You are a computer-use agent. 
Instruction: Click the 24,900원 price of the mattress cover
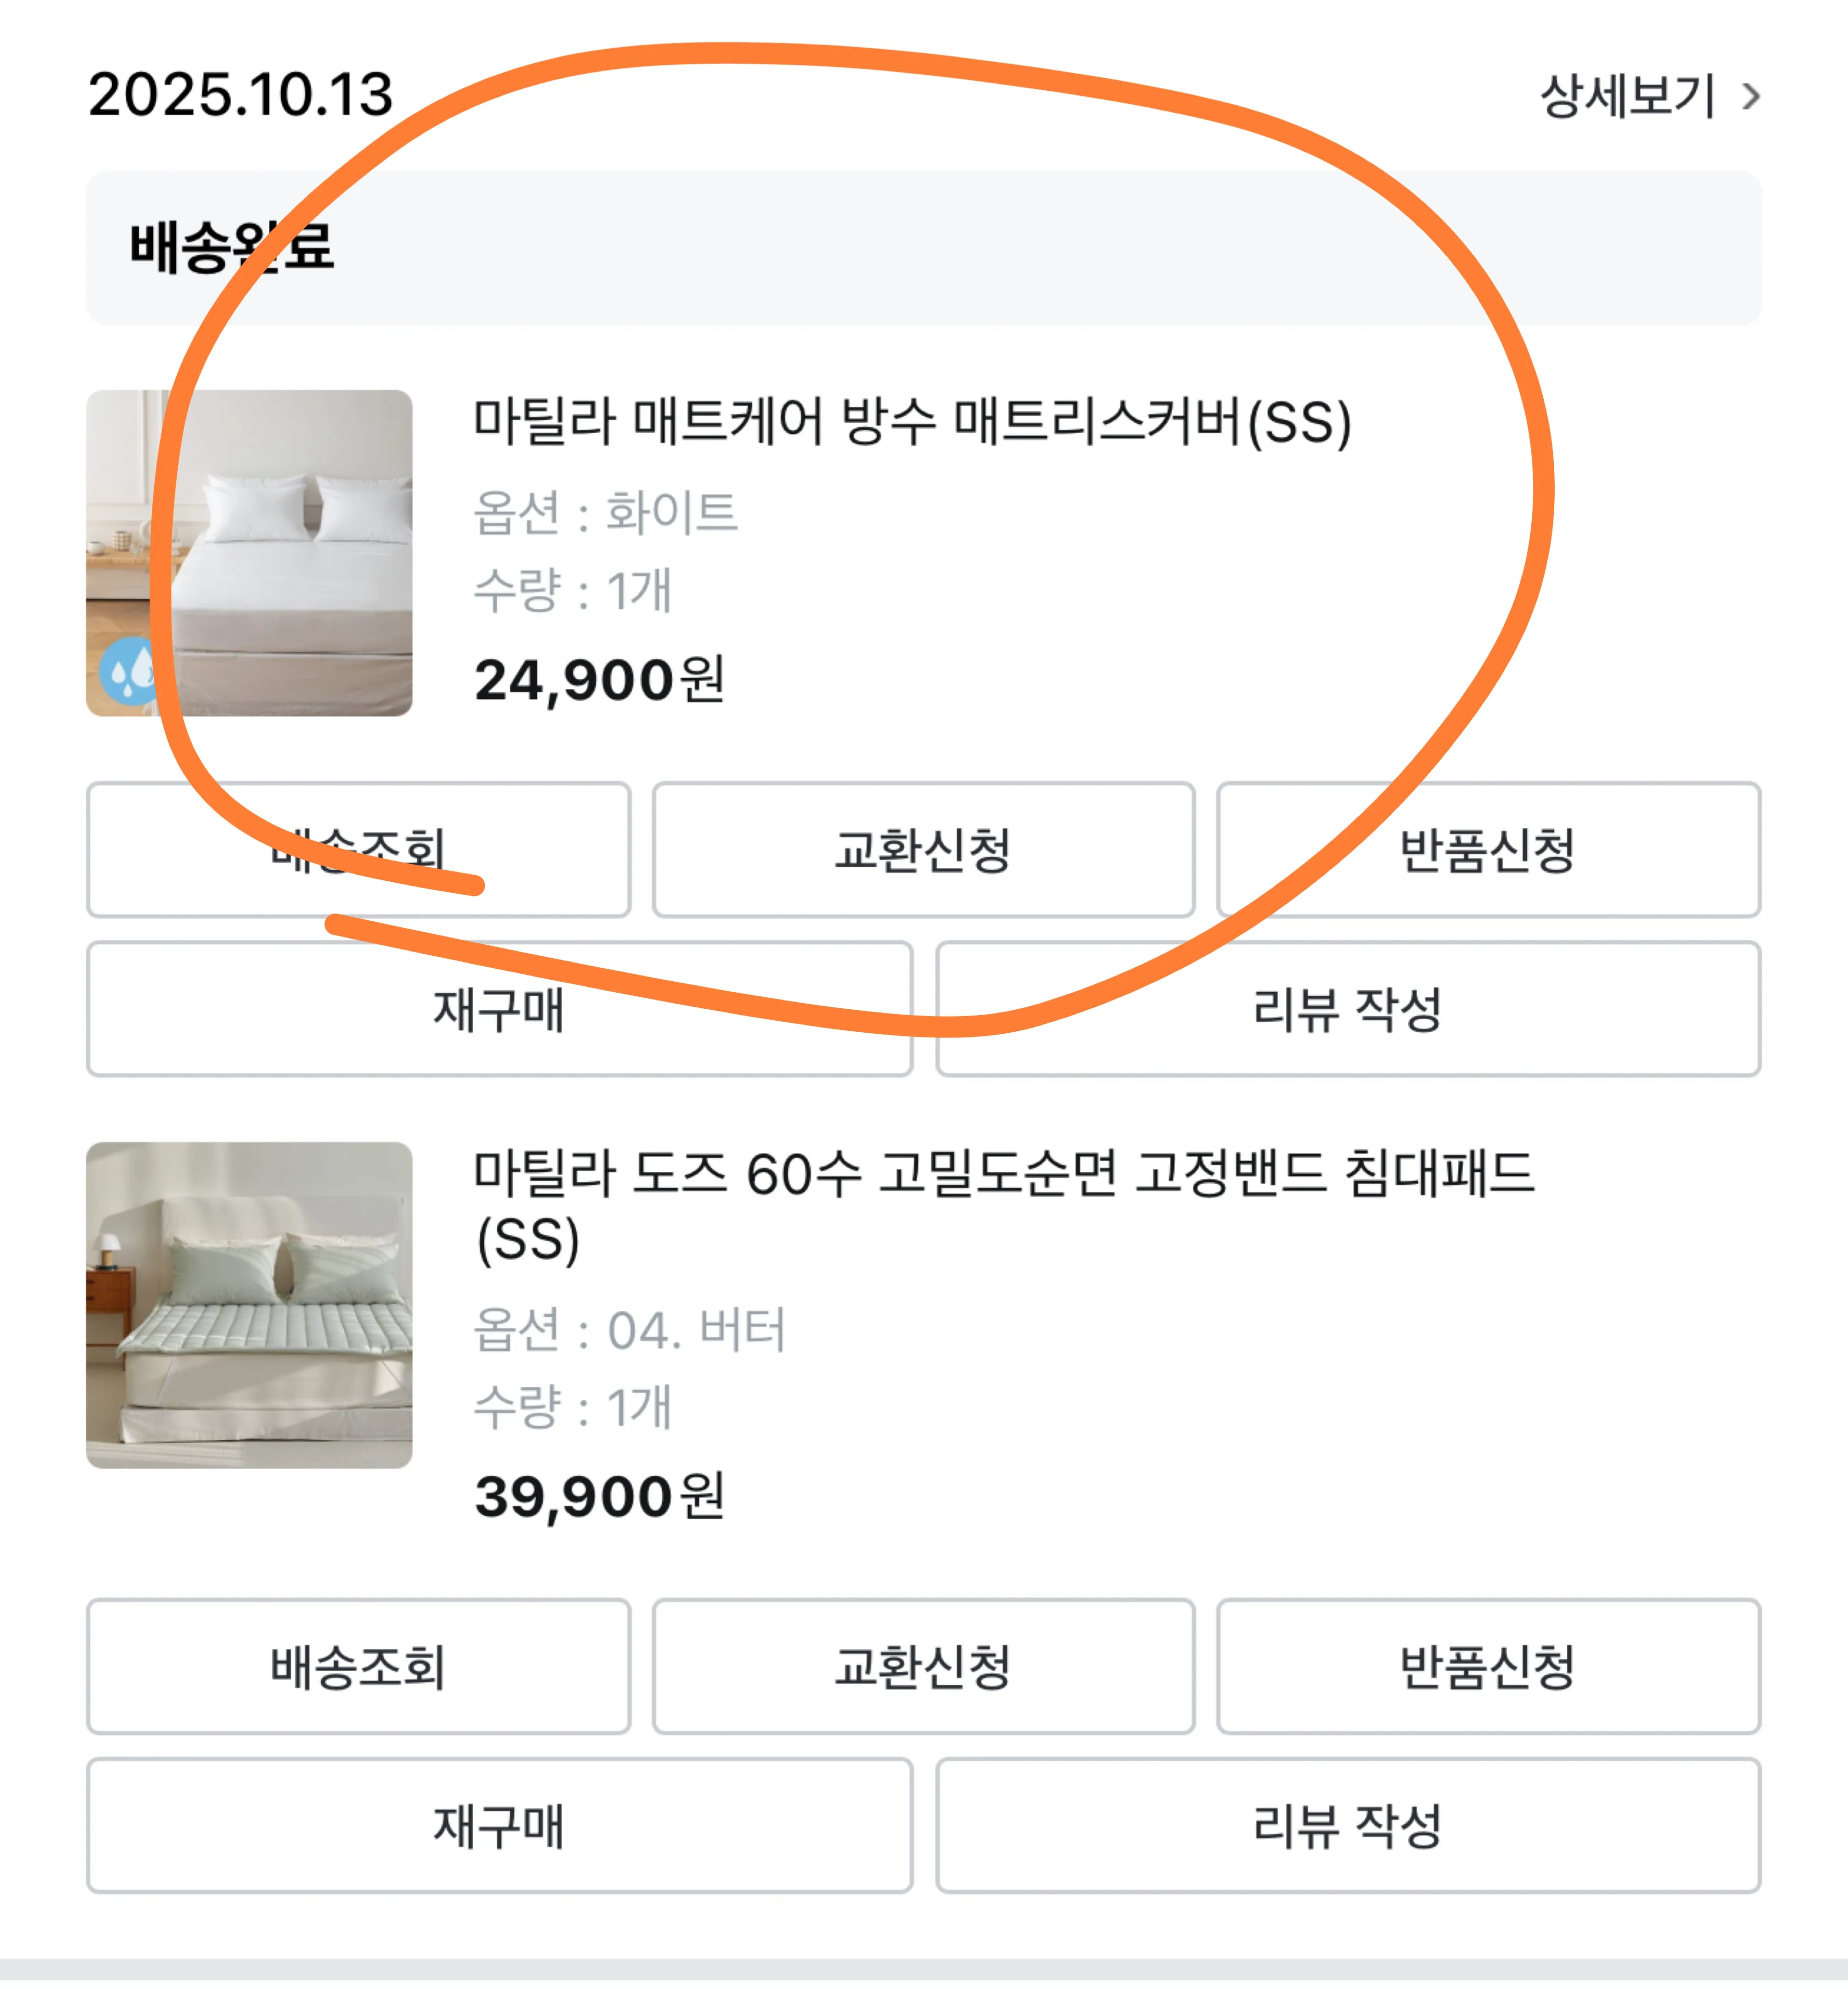[x=599, y=680]
